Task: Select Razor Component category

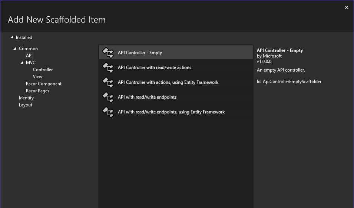Action: [44, 84]
